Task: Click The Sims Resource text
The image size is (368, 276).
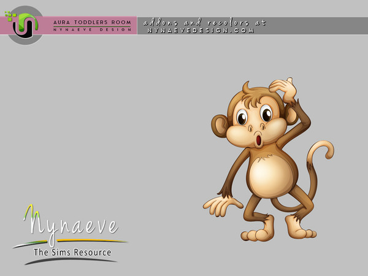Action: click(x=72, y=252)
